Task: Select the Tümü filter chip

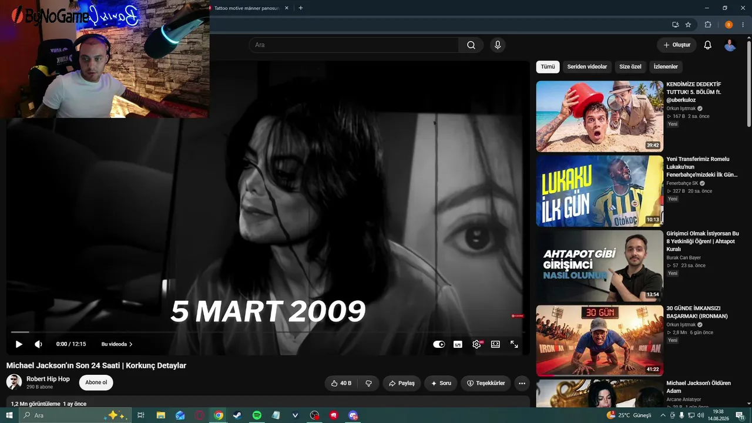Action: 548,67
